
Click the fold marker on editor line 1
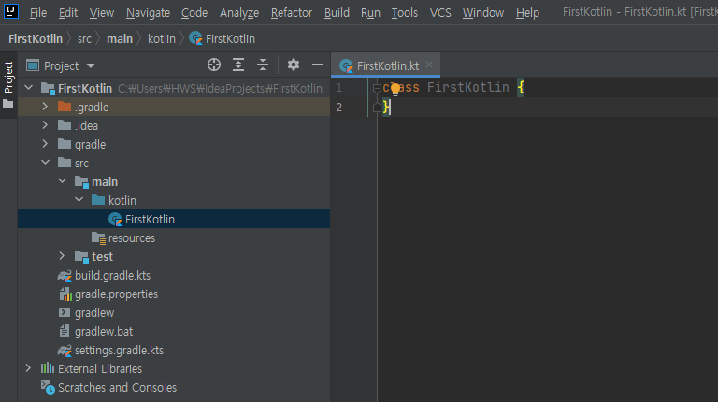pos(377,88)
